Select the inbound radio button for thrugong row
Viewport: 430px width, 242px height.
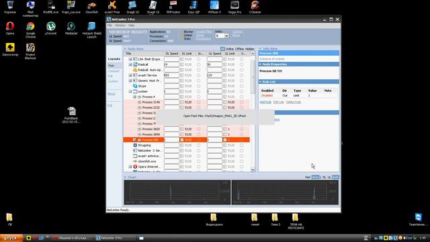point(199,145)
